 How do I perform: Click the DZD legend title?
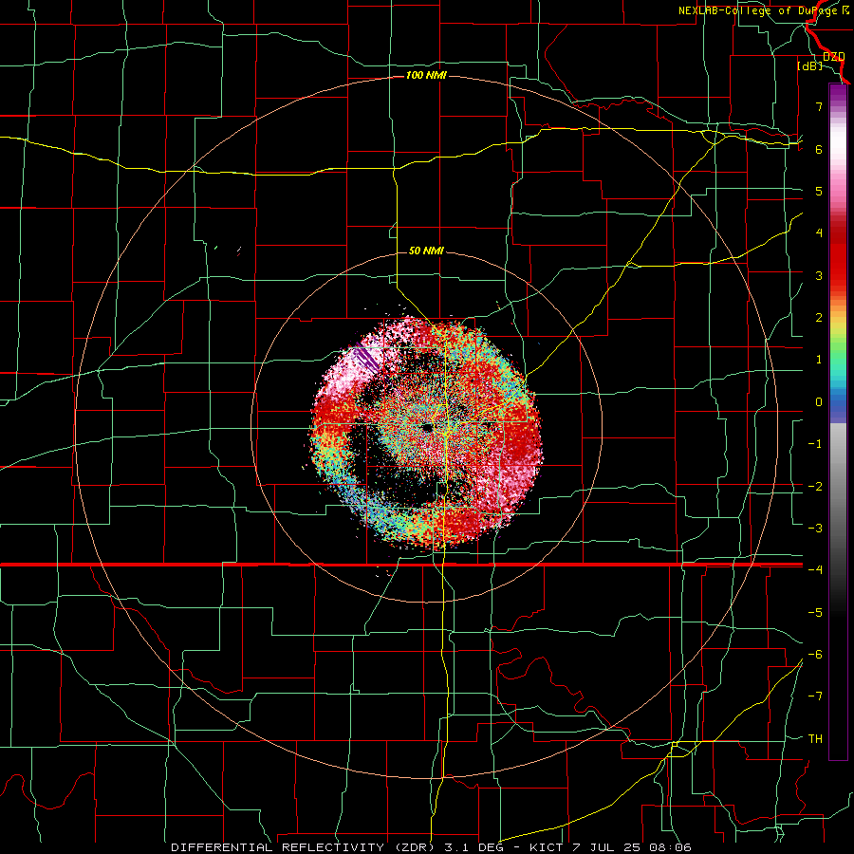(x=834, y=57)
